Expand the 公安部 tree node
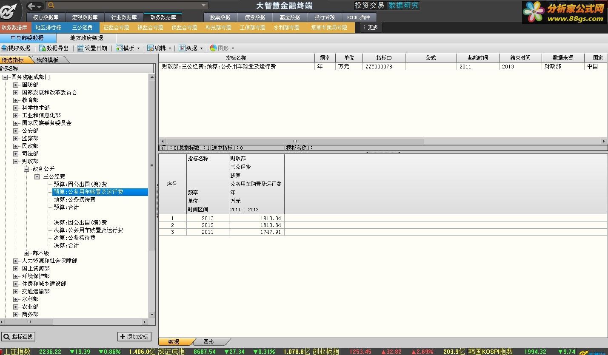The width and height of the screenshot is (608, 355). coord(16,131)
